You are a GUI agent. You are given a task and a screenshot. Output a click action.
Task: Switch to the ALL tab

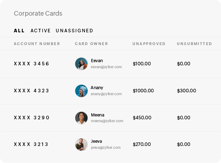[19, 31]
